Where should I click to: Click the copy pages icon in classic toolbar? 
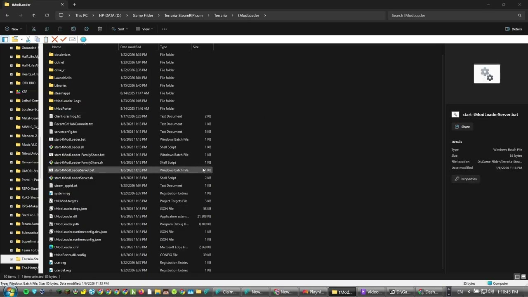[37, 39]
